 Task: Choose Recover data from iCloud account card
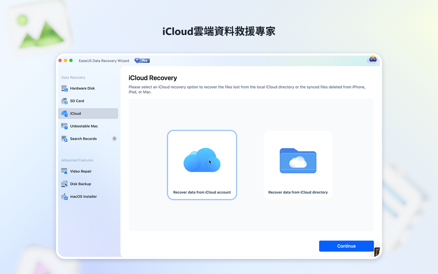pyautogui.click(x=202, y=165)
